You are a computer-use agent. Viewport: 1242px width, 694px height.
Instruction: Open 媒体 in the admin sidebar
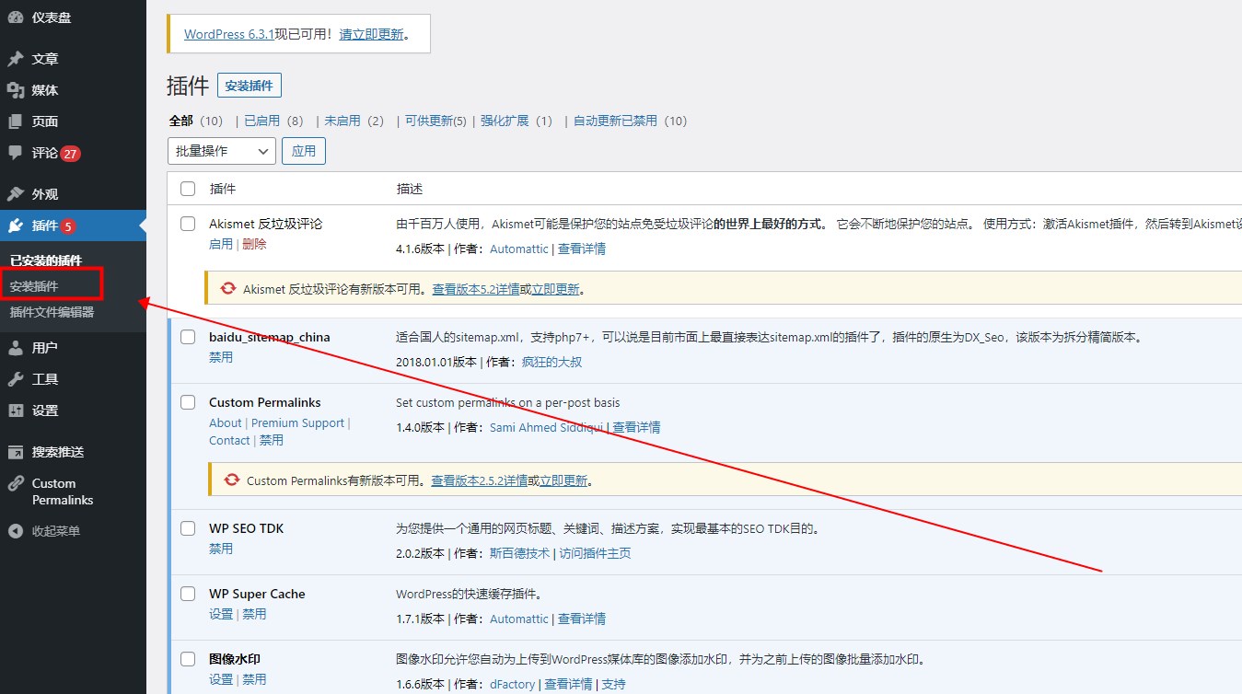45,90
